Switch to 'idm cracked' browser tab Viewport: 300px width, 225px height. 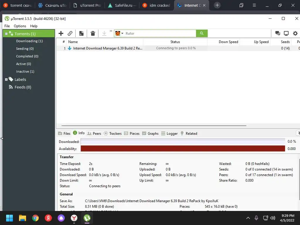click(x=157, y=5)
